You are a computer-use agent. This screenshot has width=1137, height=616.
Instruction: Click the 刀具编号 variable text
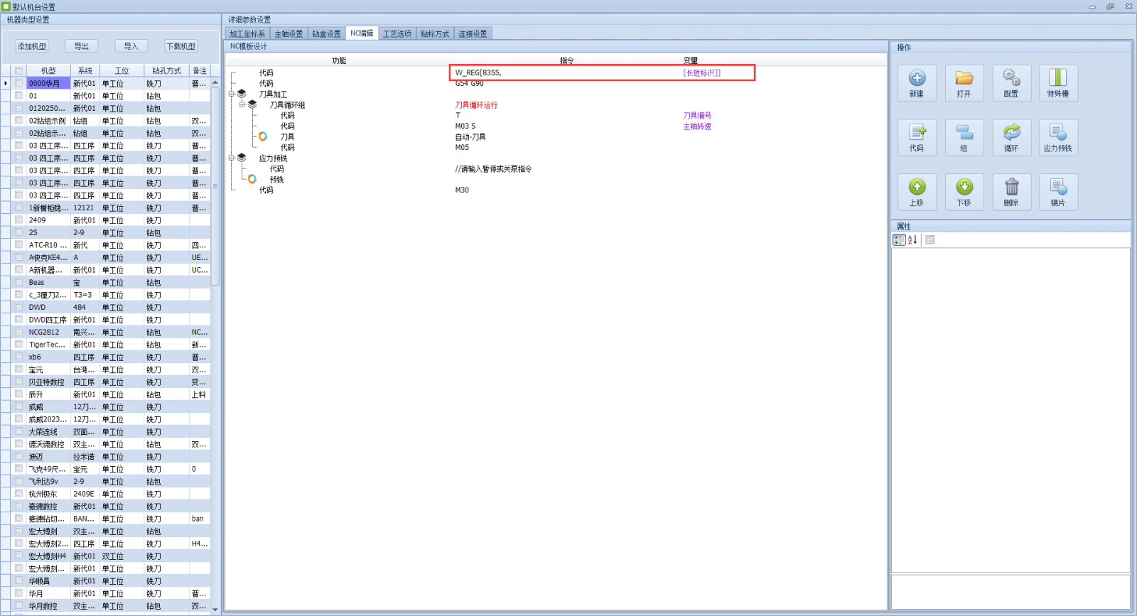(697, 115)
